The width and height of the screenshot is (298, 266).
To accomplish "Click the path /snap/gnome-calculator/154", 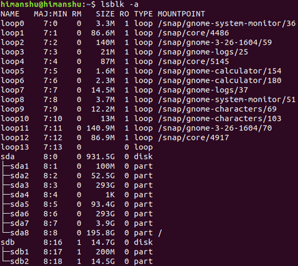I will (219, 71).
